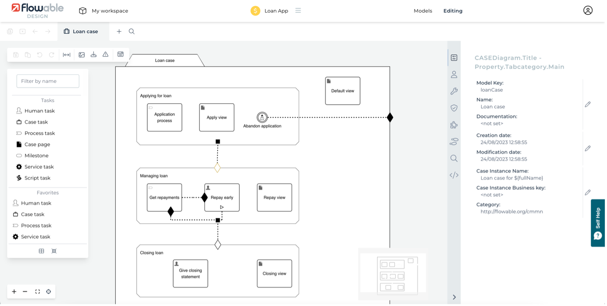Toggle the palette compact collapse icon
Image resolution: width=607 pixels, height=306 pixels.
point(54,251)
